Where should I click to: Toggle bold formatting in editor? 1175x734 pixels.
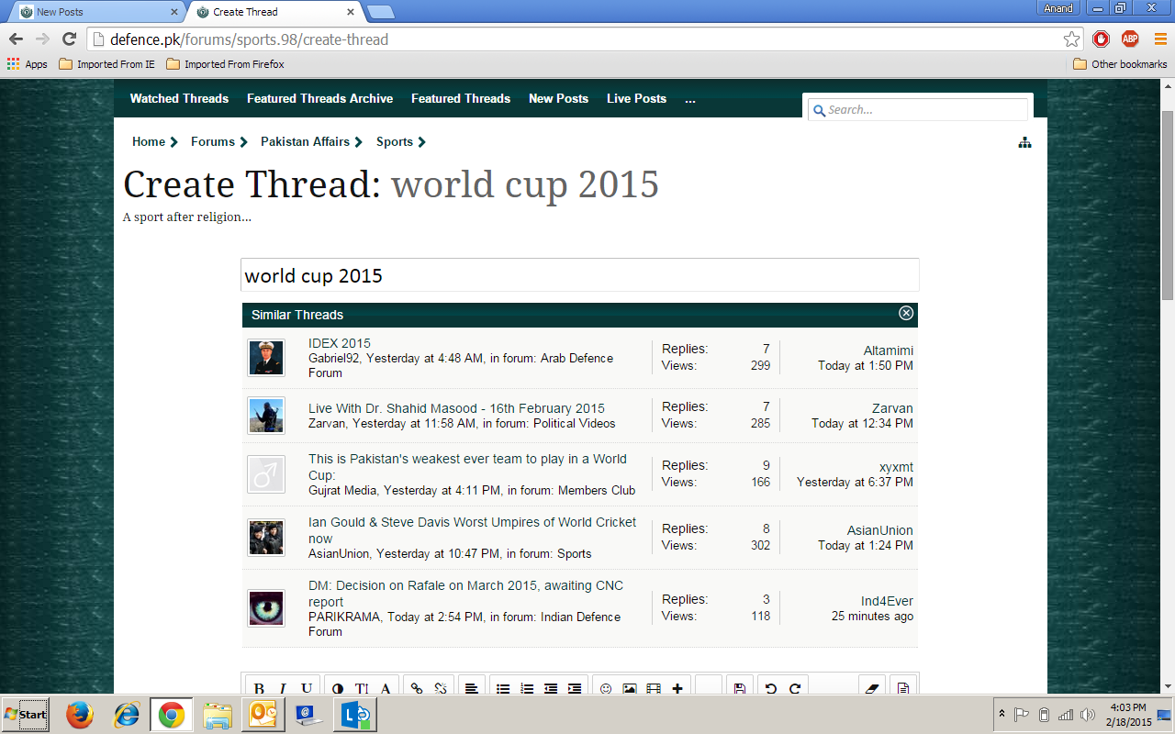[x=259, y=688]
